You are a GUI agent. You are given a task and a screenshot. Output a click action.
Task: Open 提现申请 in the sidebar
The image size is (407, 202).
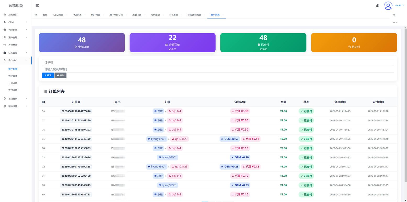click(13, 76)
